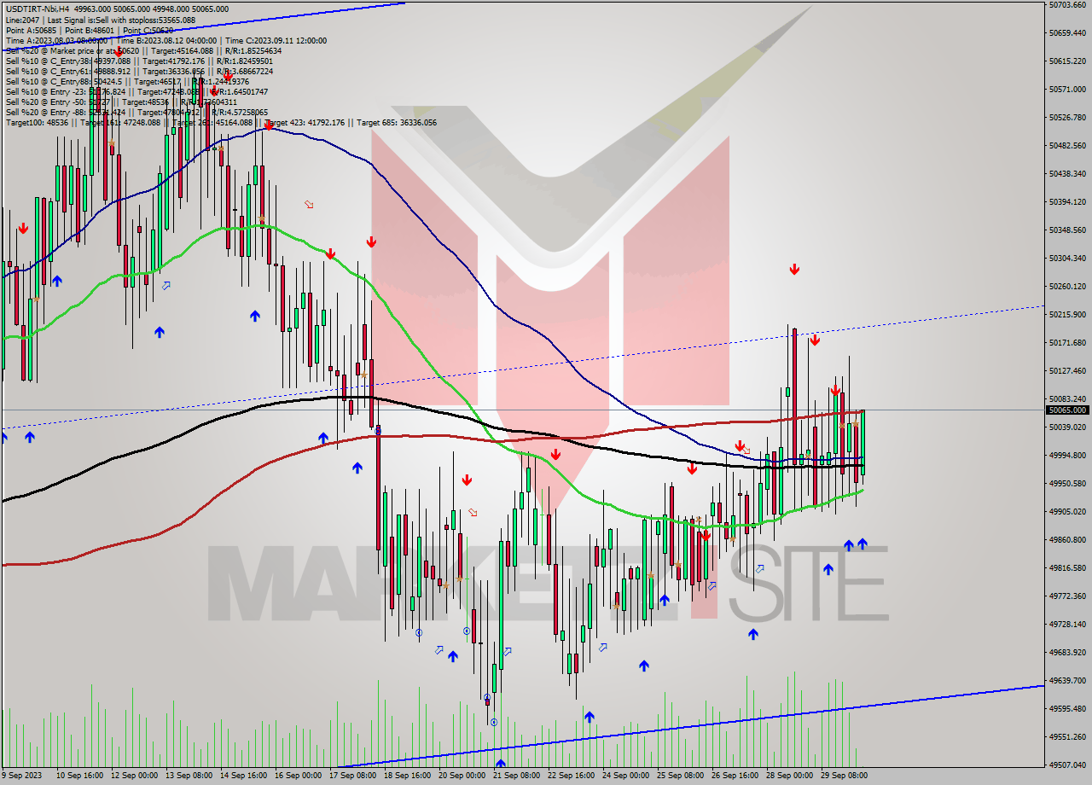Click the 50482.560 price axis label
Image resolution: width=1092 pixels, height=785 pixels.
(1067, 145)
